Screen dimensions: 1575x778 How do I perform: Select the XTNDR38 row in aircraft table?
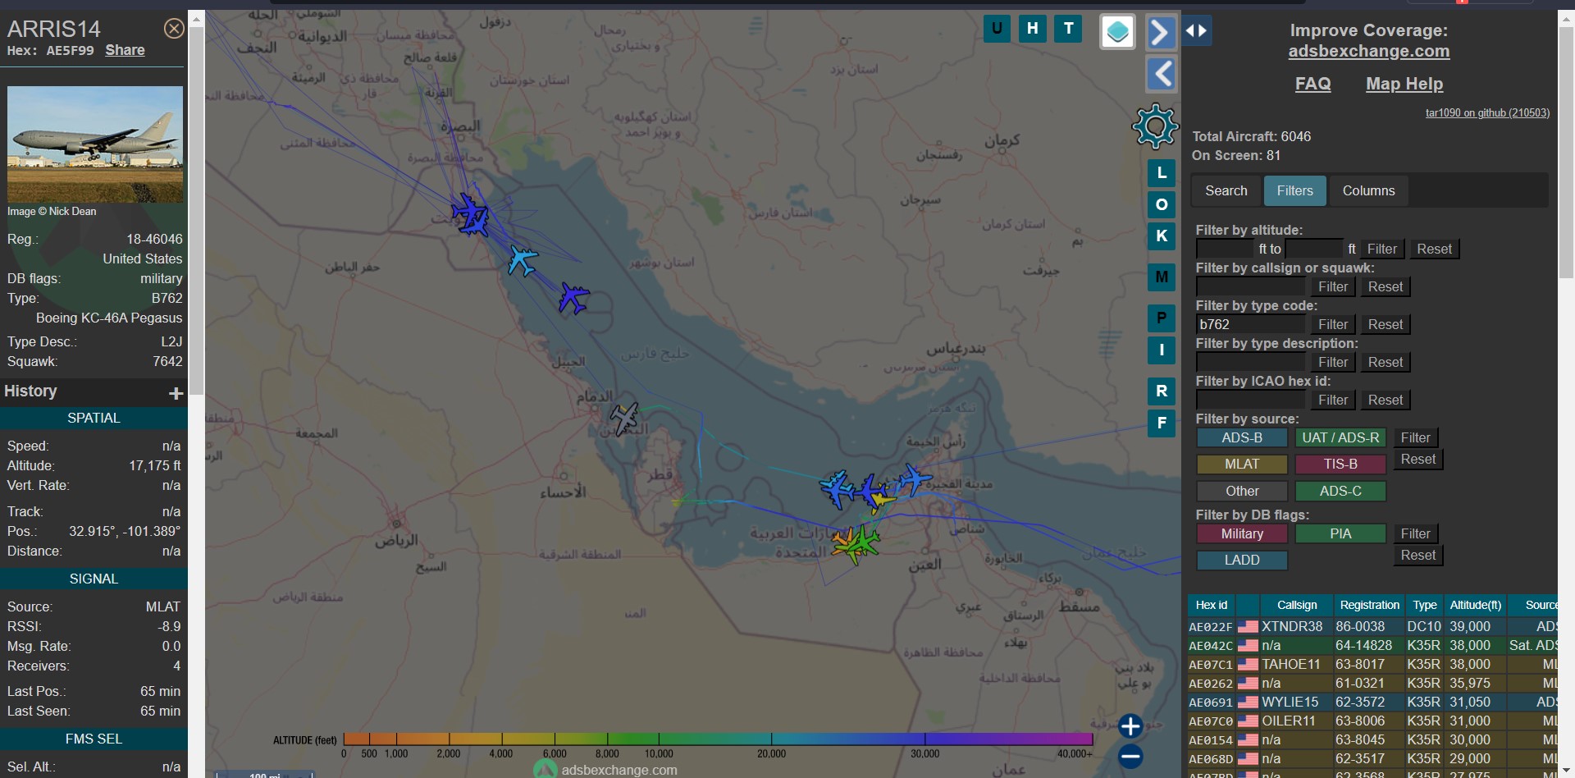pos(1372,626)
